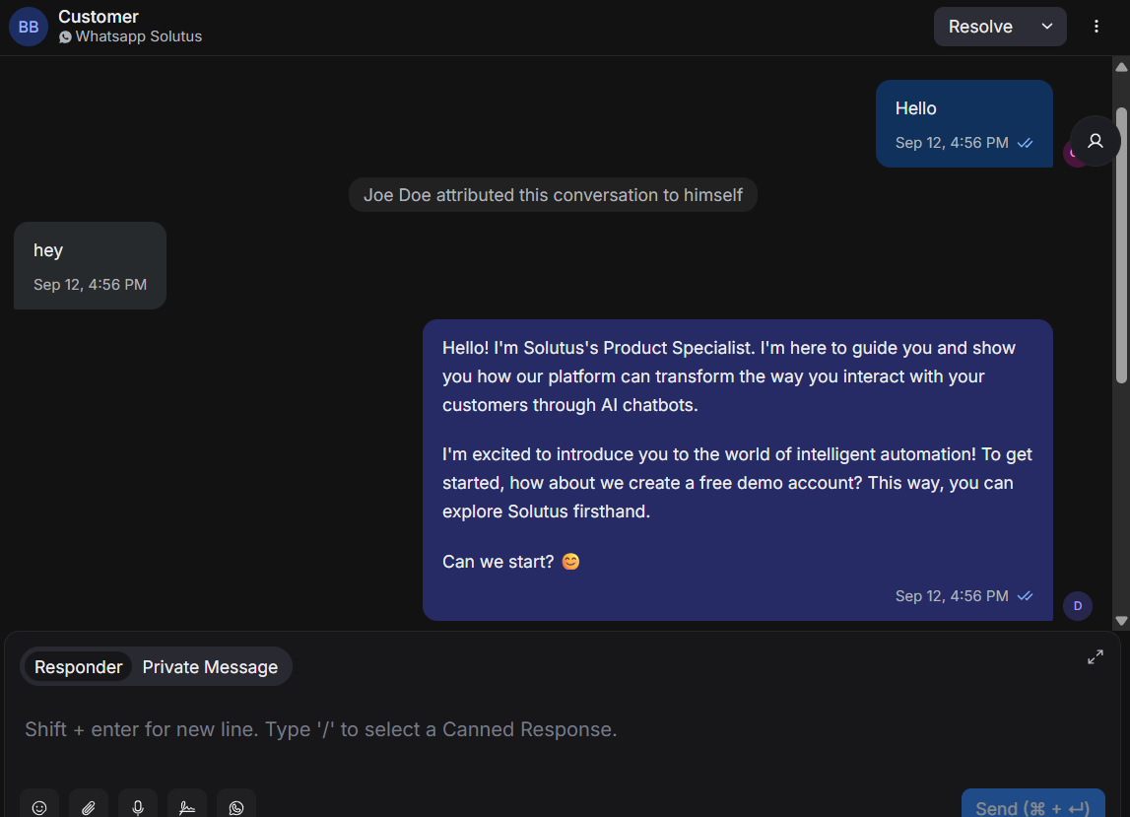Viewport: 1130px width, 817px height.
Task: Switch to the Responder tab
Action: [x=78, y=667]
